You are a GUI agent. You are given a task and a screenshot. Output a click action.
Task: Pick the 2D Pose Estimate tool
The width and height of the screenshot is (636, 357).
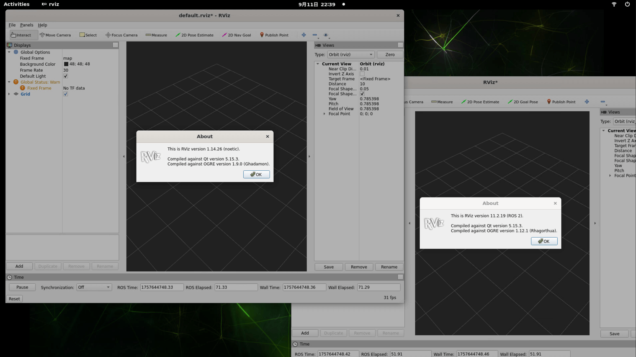194,35
